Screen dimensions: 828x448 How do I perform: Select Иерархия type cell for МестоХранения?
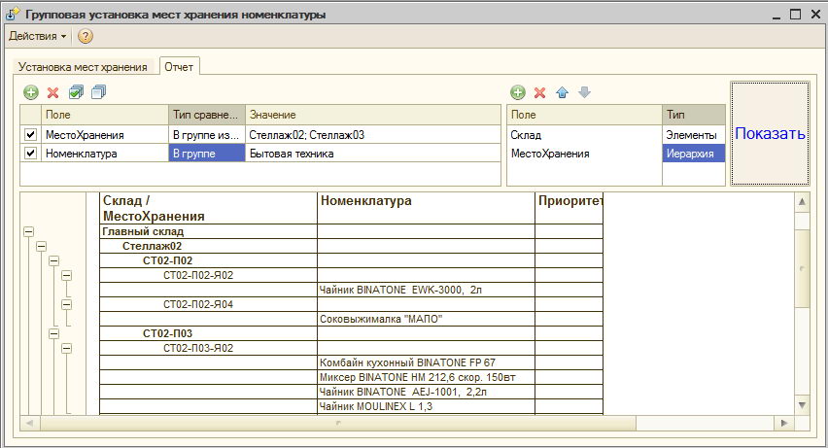pos(693,154)
